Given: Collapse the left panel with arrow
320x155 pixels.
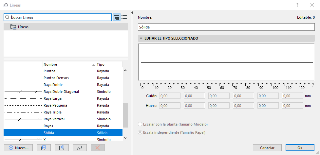Looking at the screenshot, I should pyautogui.click(x=132, y=13).
